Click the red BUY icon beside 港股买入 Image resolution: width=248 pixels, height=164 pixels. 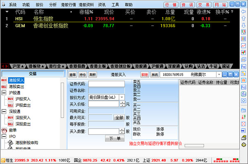click(x=4, y=80)
